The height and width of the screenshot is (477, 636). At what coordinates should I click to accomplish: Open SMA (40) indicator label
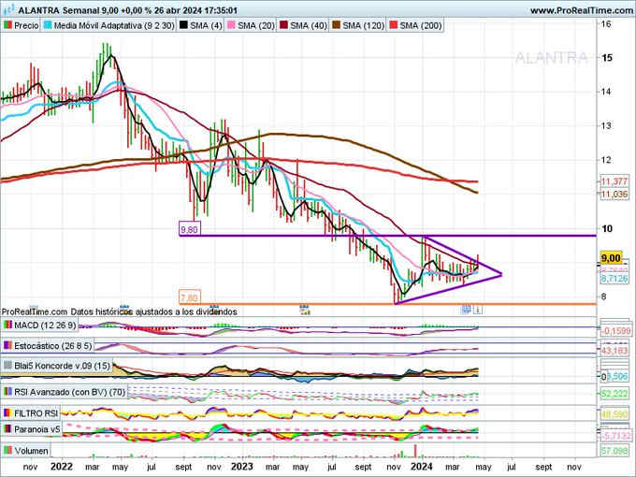(309, 25)
